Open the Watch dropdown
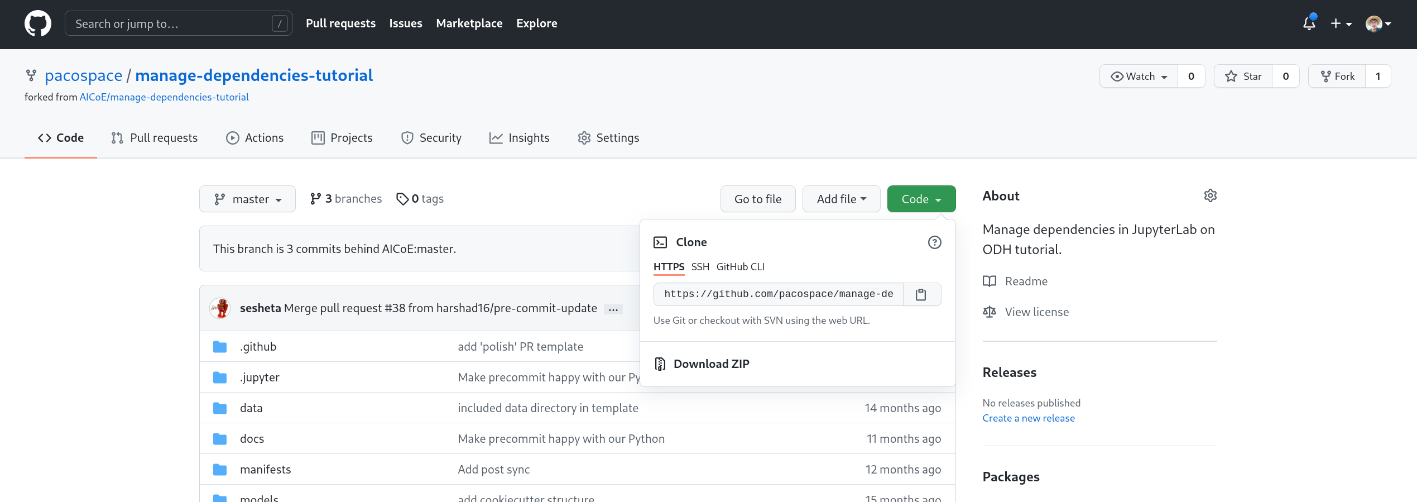Viewport: 1417px width, 502px height. click(x=1139, y=77)
